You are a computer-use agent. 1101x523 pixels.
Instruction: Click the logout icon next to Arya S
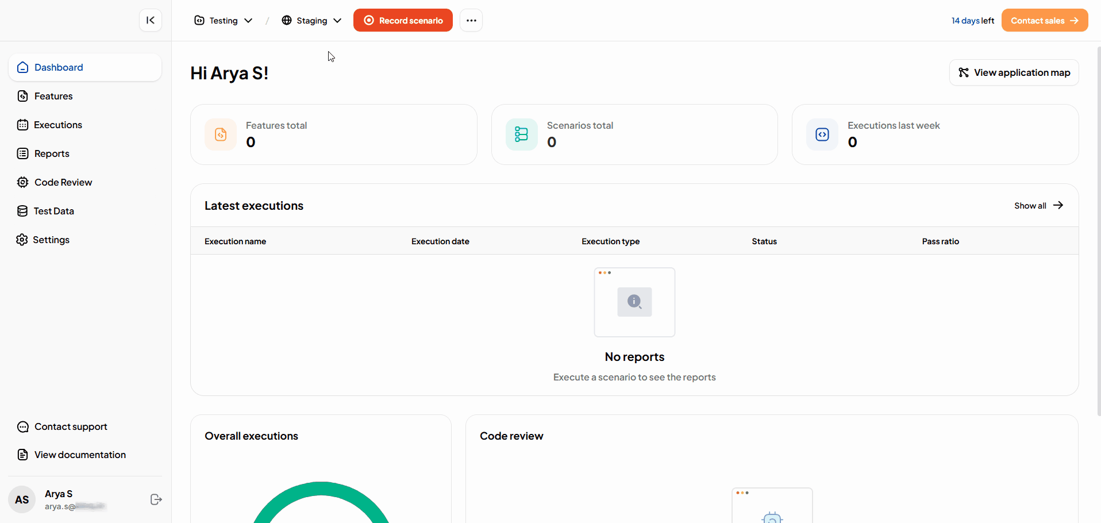156,499
